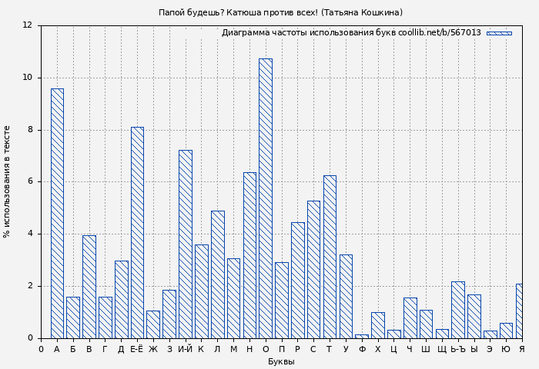
Task: Select the bar for letter Л
Action: coord(217,274)
